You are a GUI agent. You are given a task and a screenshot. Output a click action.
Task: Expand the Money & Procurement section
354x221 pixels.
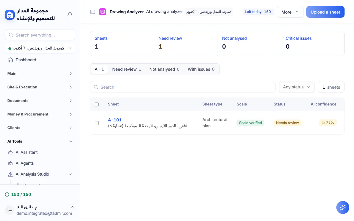(x=40, y=114)
